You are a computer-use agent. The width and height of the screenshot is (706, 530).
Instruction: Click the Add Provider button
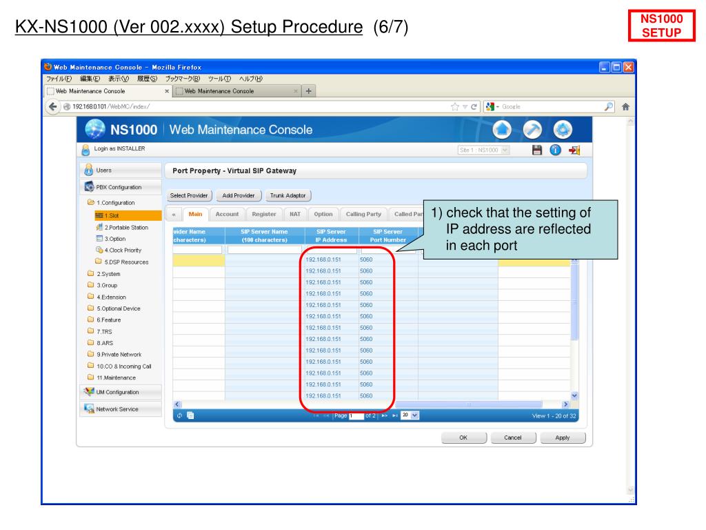(239, 195)
